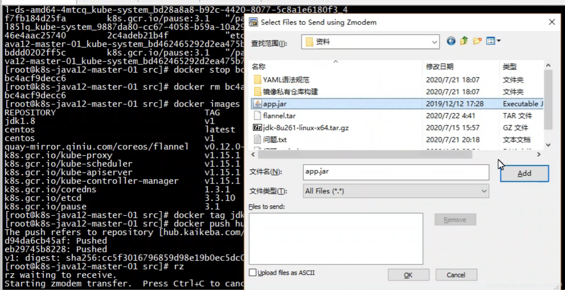This screenshot has width=565, height=290.
Task: Expand the 文件类型 All Files dropdown
Action: (484, 191)
